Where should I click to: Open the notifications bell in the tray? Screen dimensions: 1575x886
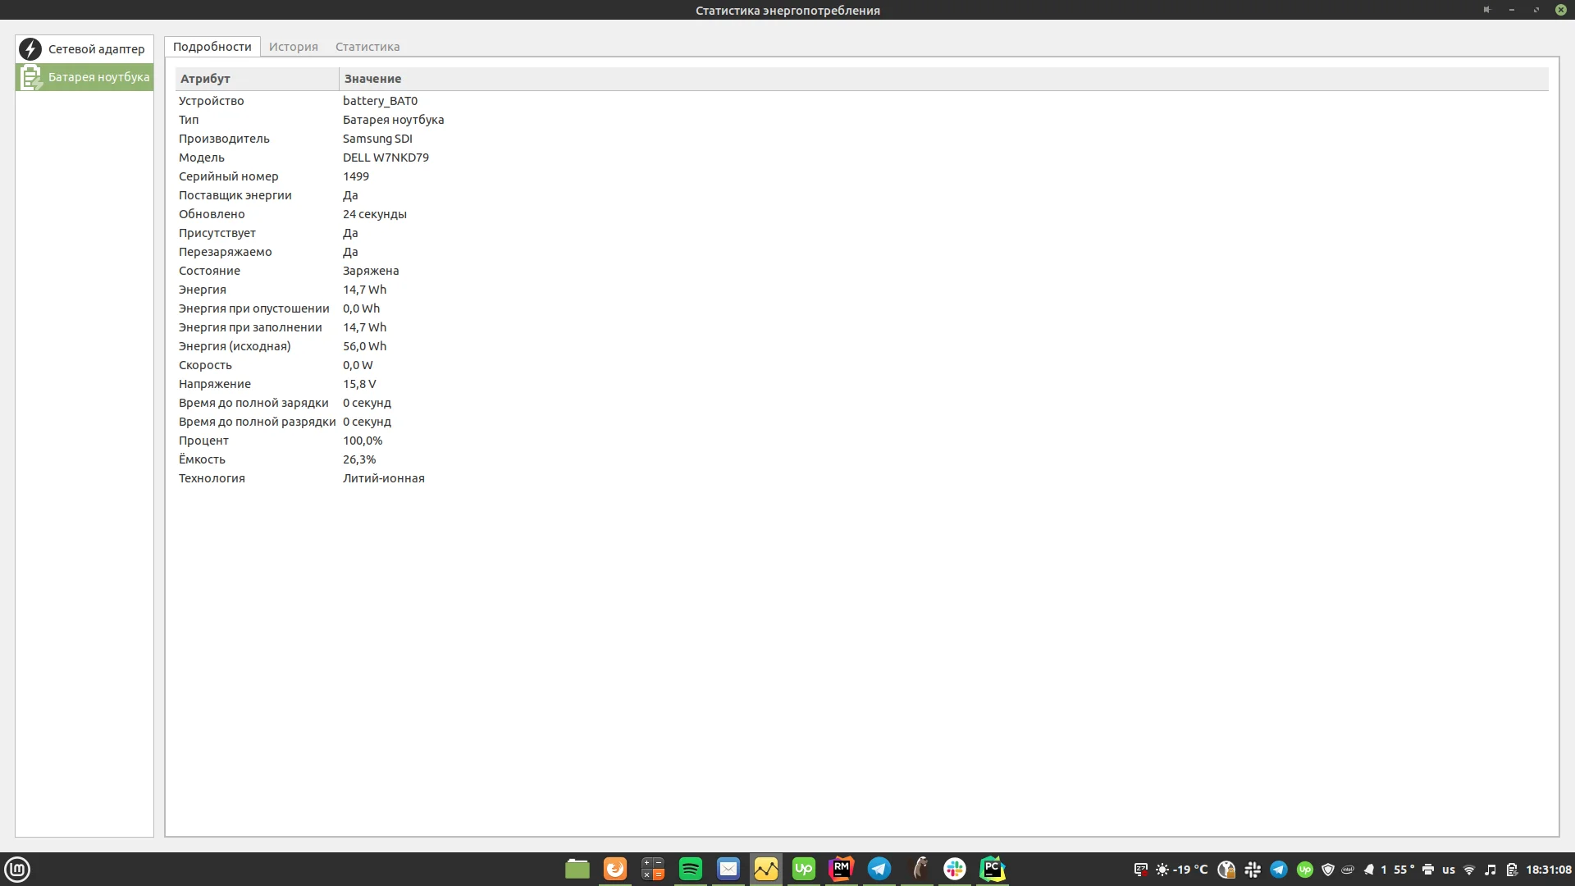[x=1368, y=870]
